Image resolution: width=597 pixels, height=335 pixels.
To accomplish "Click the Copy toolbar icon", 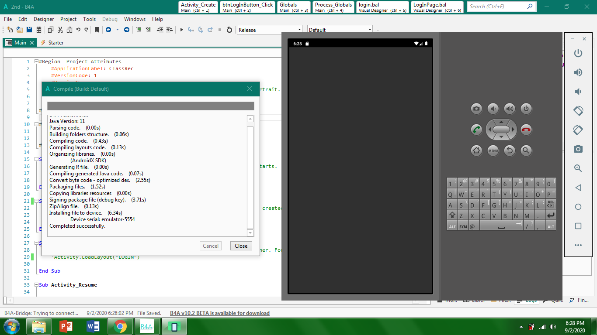I will pyautogui.click(x=51, y=30).
